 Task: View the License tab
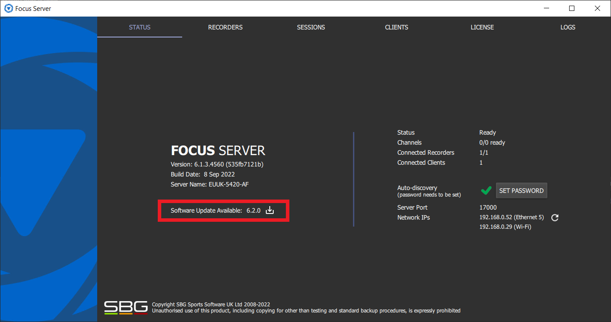(x=482, y=27)
